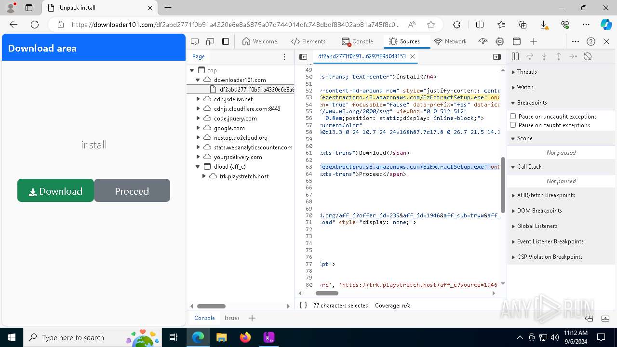Image resolution: width=617 pixels, height=347 pixels.
Task: Open browser Extensions icon
Action: [x=456, y=25]
